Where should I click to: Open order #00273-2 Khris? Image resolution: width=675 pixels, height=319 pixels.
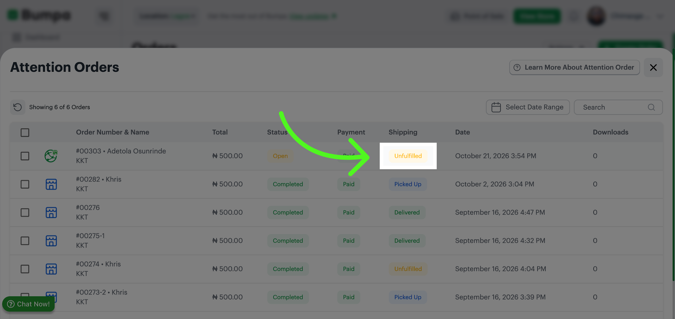(x=102, y=292)
